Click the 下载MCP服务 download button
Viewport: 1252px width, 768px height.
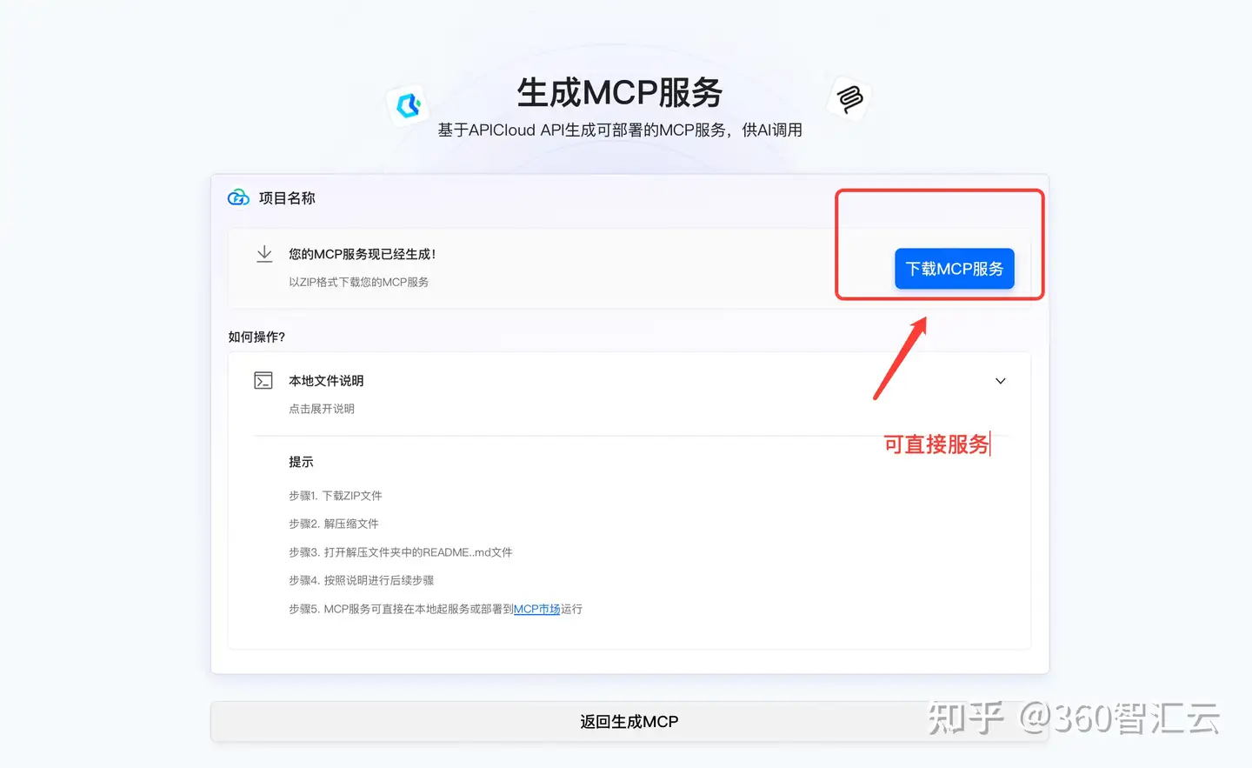(954, 269)
